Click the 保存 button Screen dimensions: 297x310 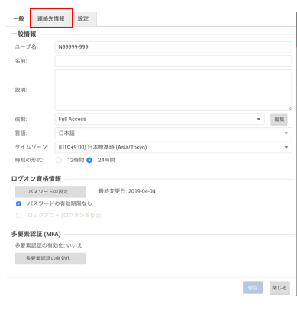pos(253,288)
